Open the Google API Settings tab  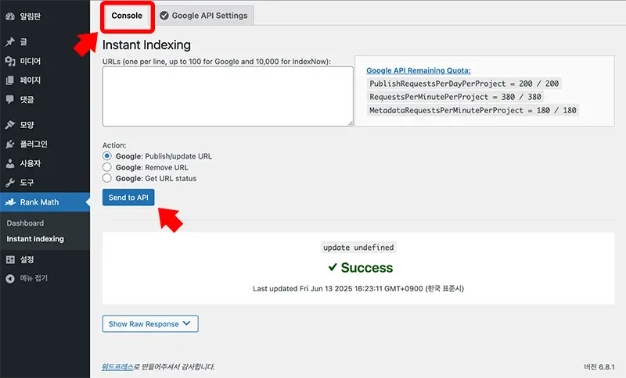(204, 16)
